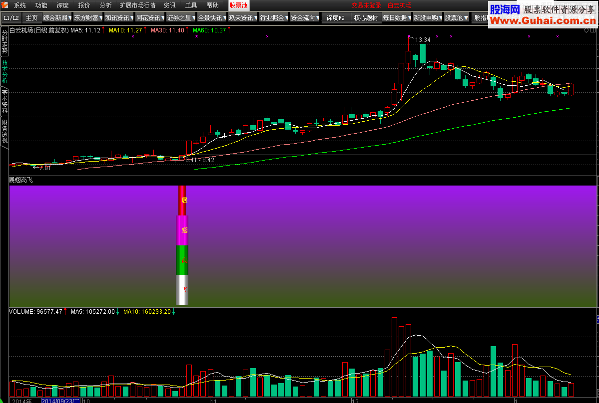Click the 交易未登录 login status
Screen dimensions: 599x403
point(366,5)
